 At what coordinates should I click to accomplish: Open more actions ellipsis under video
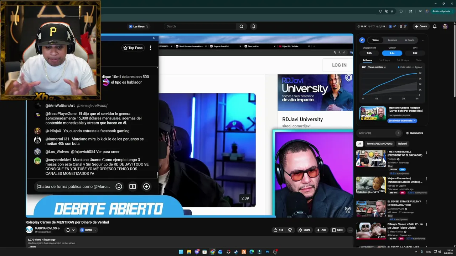coord(350,230)
